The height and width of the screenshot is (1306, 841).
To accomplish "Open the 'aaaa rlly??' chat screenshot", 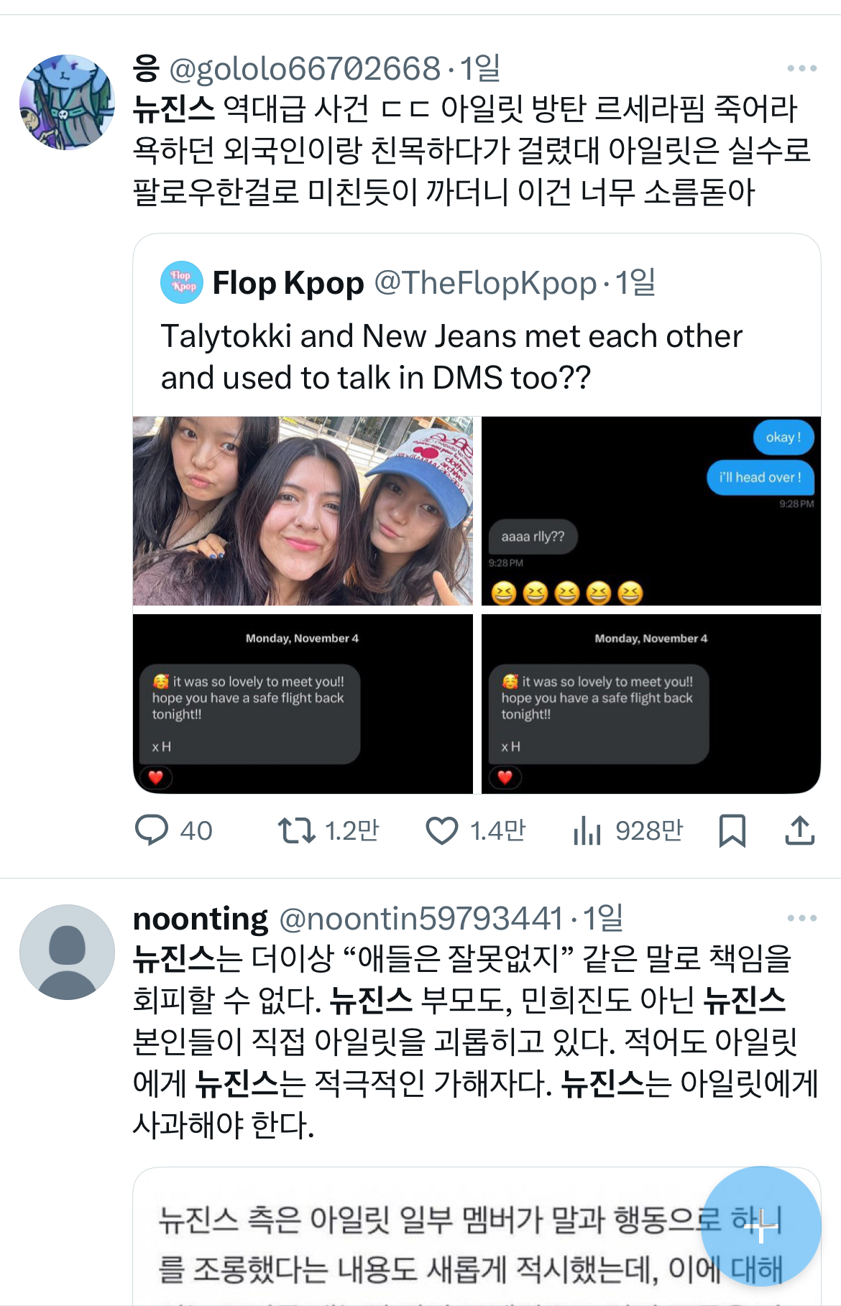I will click(x=651, y=511).
